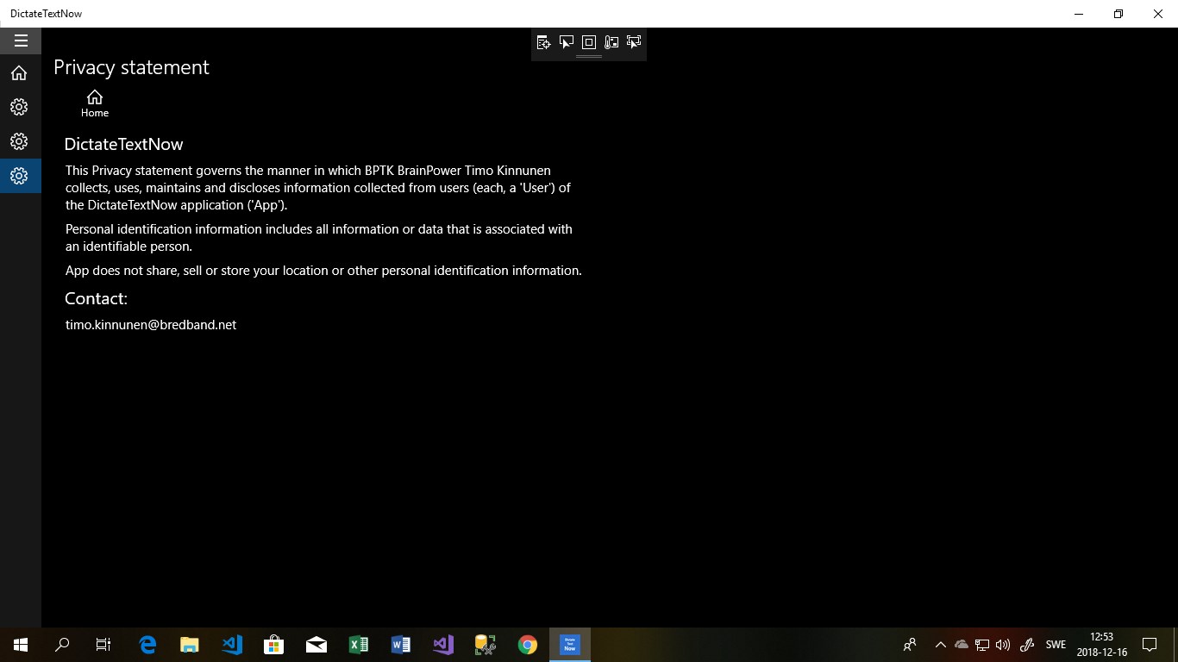
Task: Open Google Chrome from the taskbar
Action: click(528, 645)
